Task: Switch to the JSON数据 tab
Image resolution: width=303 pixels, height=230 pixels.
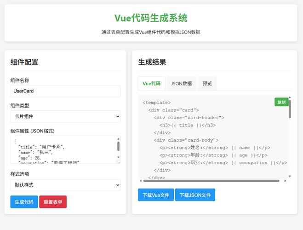Action: coord(181,84)
